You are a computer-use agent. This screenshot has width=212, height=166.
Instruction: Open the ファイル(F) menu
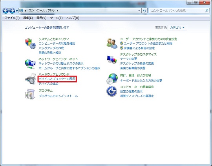12,18
